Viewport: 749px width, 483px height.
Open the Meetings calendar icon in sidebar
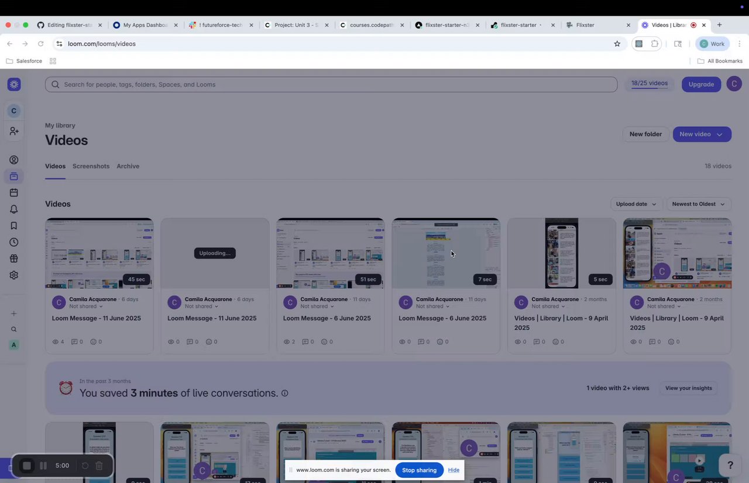(14, 192)
